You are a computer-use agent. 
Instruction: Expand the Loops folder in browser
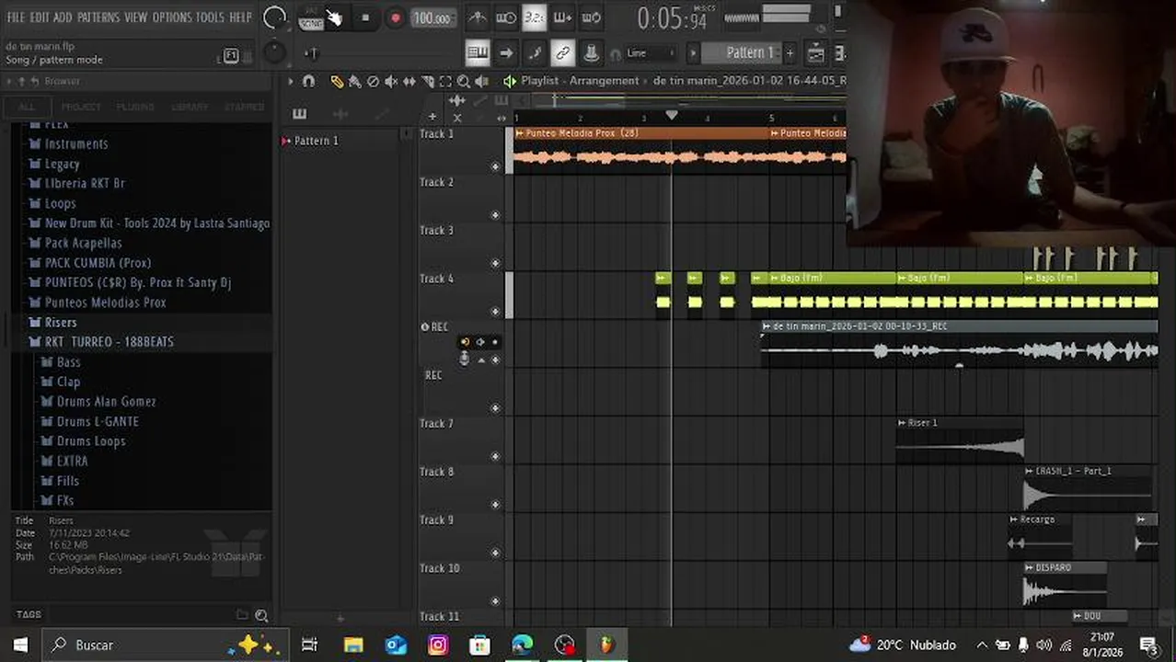pyautogui.click(x=60, y=203)
